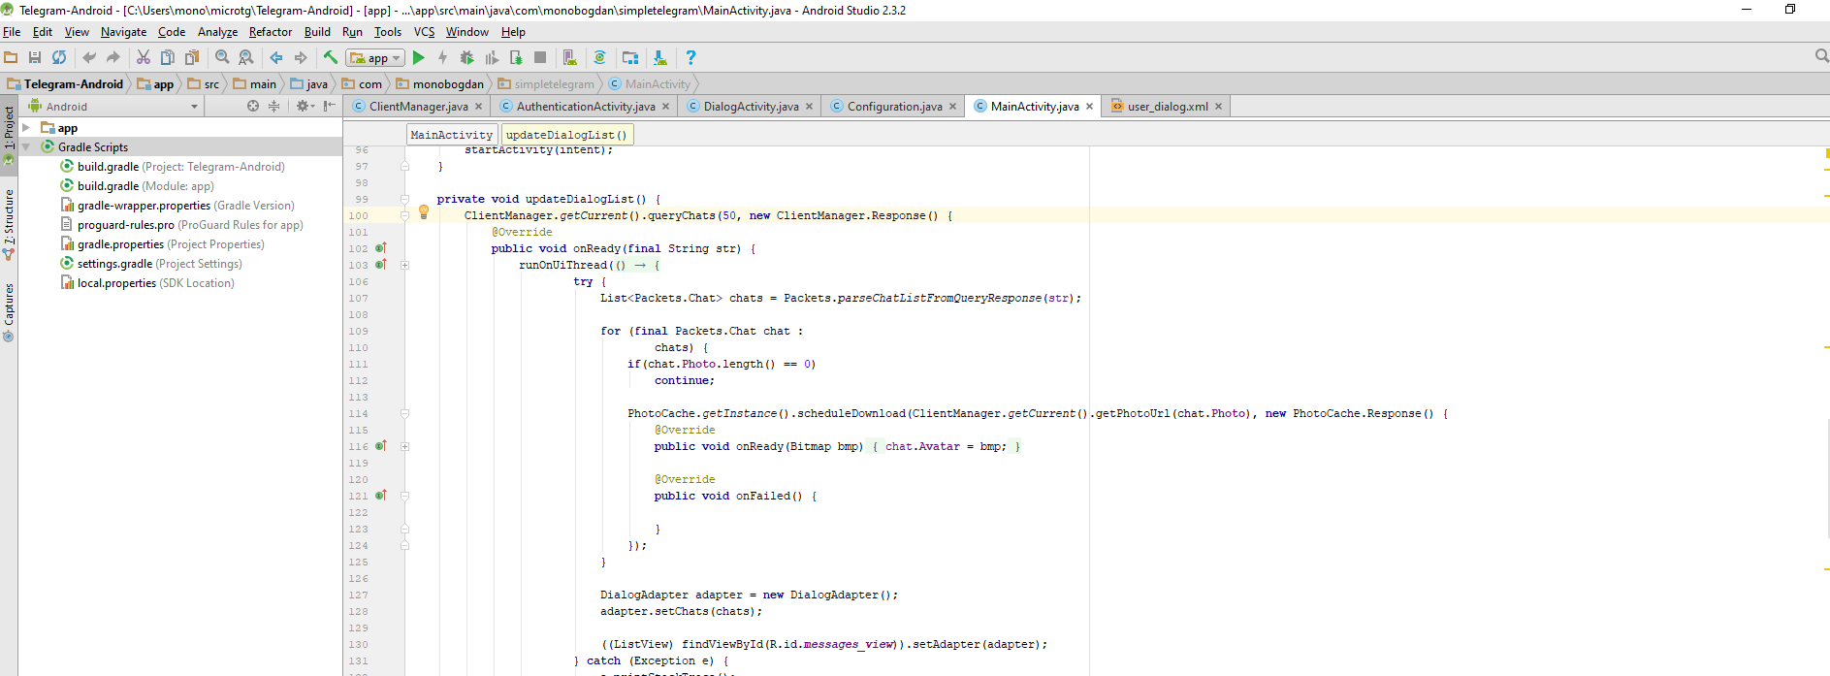
Task: Click Search Everywhere magnifier at top right
Action: point(1821,56)
